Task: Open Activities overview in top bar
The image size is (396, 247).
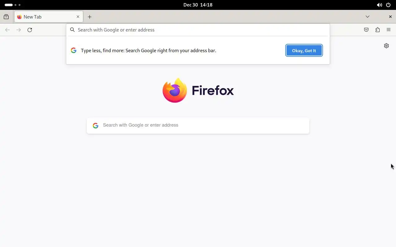Action: pyautogui.click(x=13, y=5)
